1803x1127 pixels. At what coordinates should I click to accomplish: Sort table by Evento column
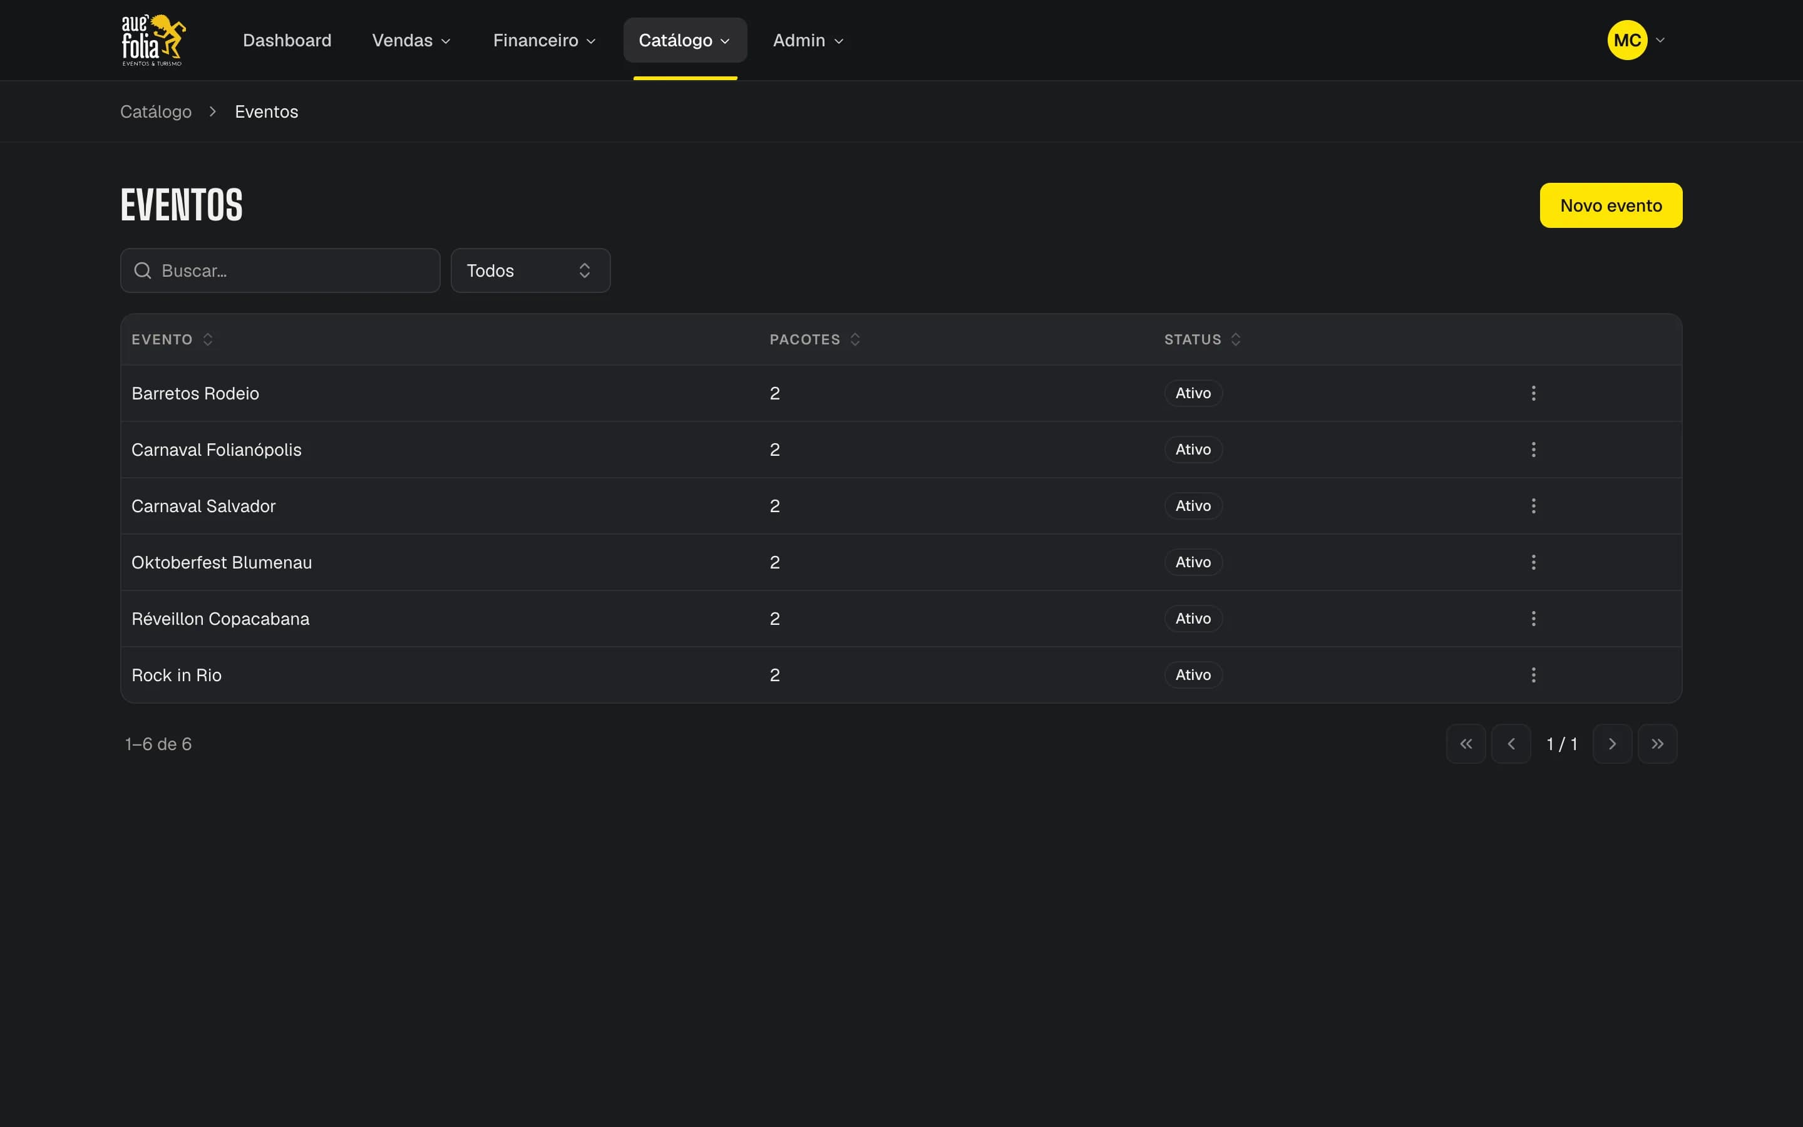[173, 339]
